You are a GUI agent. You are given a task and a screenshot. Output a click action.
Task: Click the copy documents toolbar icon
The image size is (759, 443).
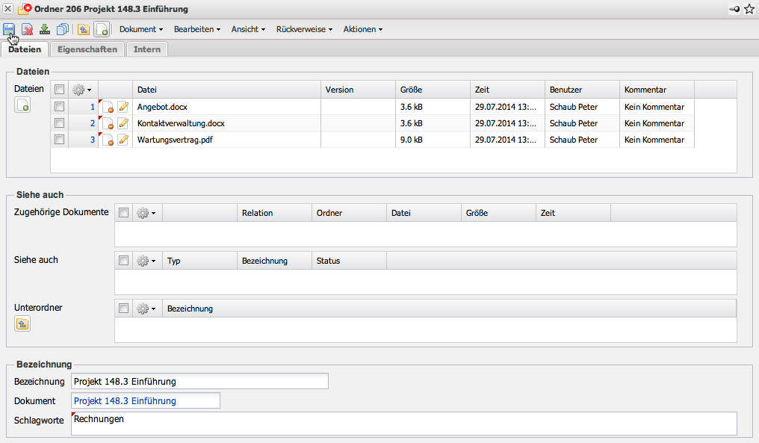tap(63, 30)
